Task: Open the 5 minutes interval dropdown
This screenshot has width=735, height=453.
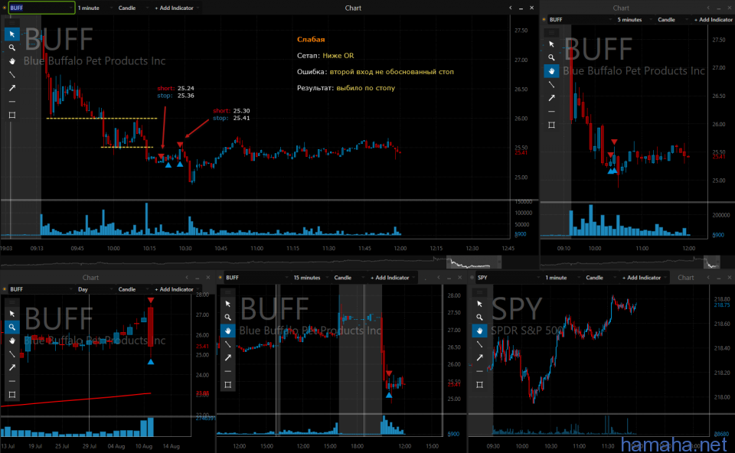Action: click(634, 20)
